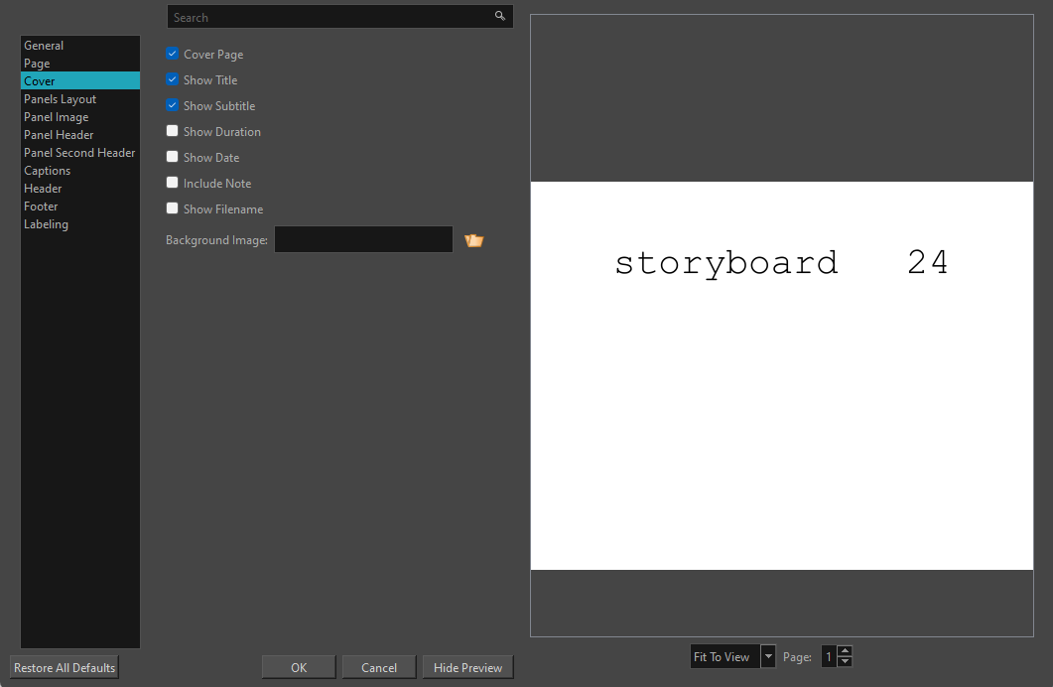The image size is (1053, 687).
Task: Go to the Footer settings
Action: [x=80, y=206]
